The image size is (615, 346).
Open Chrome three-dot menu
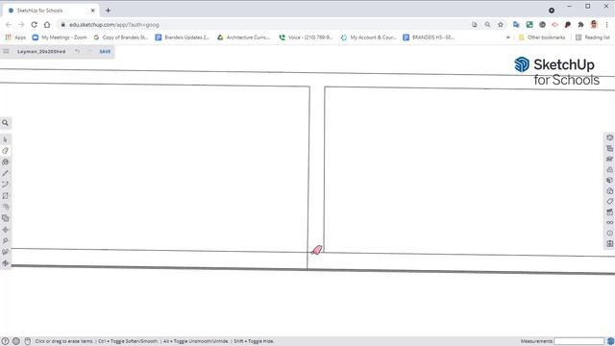tap(606, 25)
